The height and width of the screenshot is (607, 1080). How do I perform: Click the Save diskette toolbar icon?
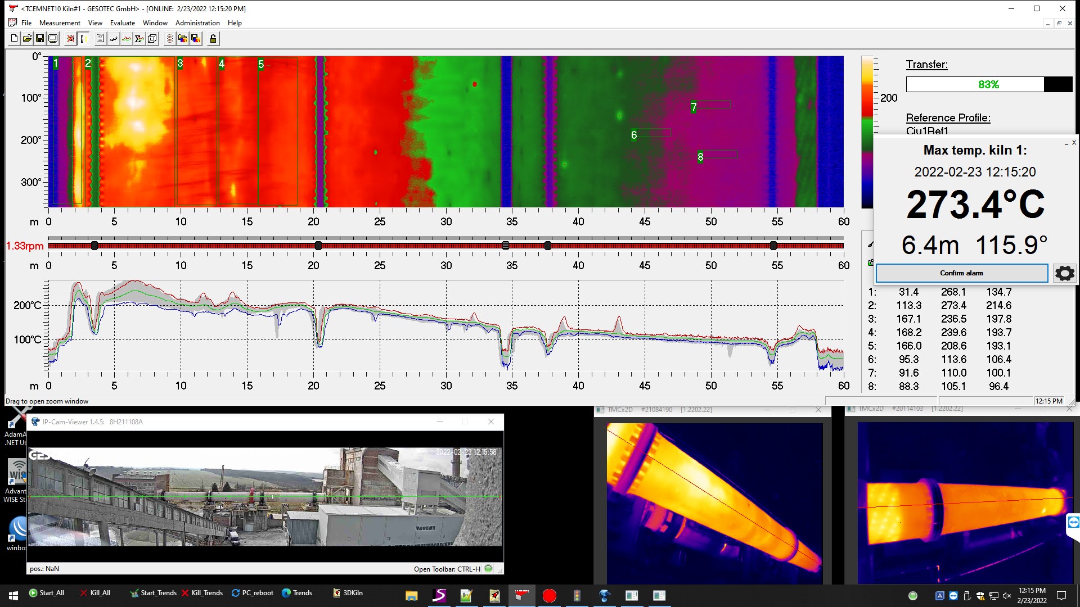pos(40,39)
